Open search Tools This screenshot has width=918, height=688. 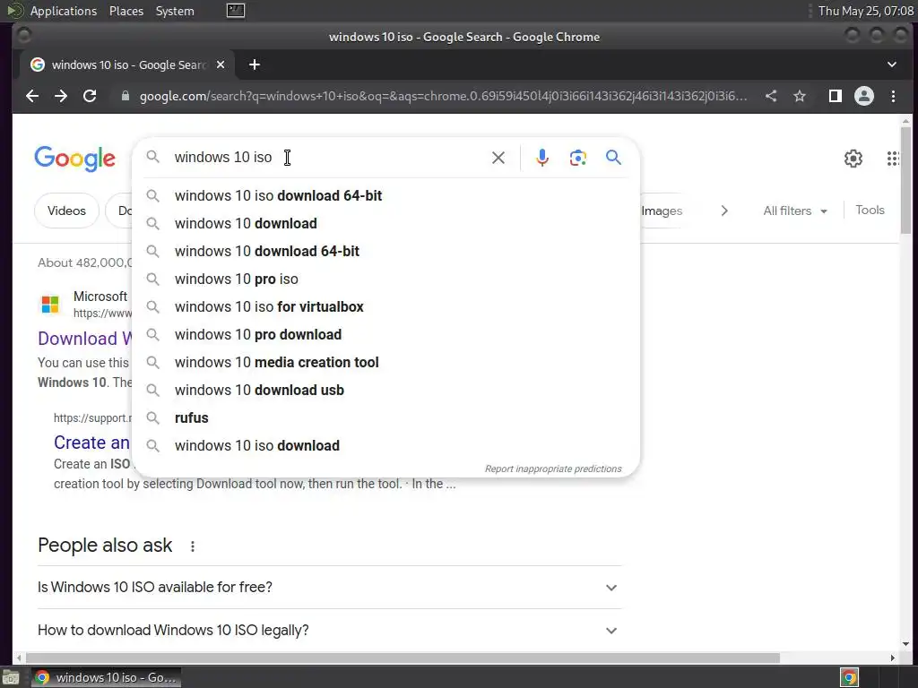[870, 210]
